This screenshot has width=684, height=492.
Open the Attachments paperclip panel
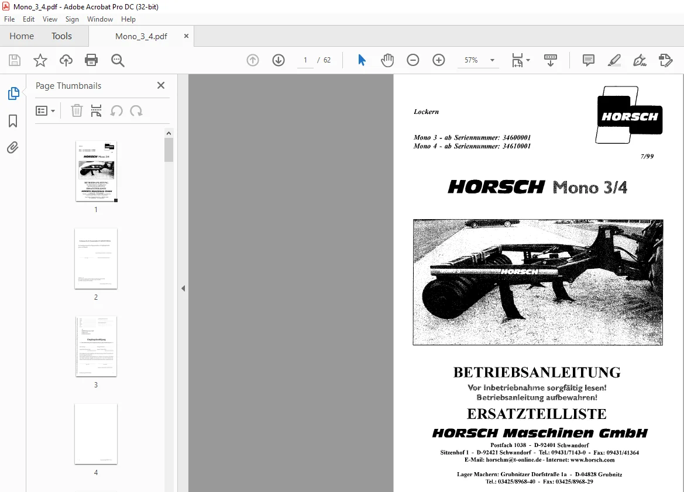point(13,148)
